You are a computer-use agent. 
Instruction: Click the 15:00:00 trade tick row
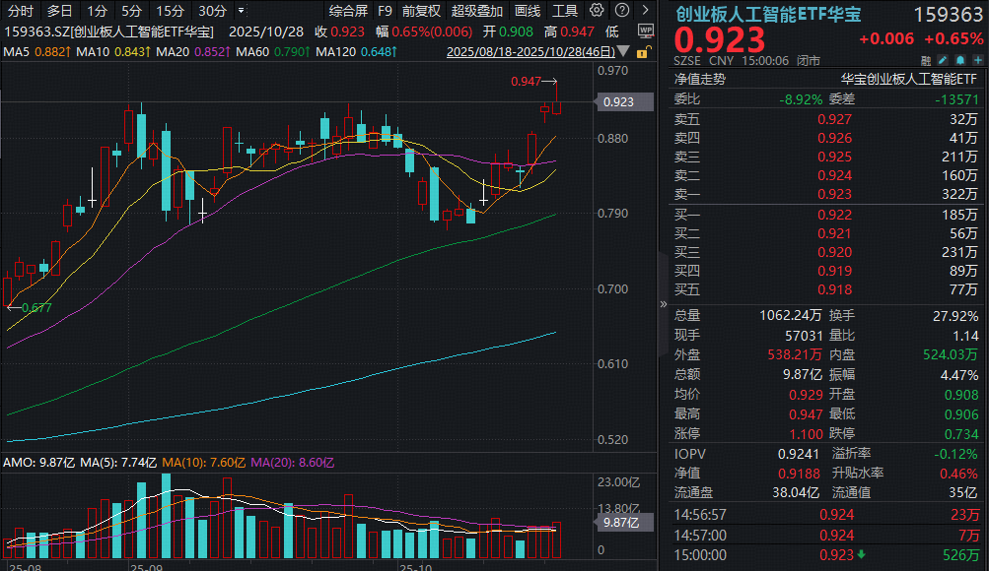point(826,555)
